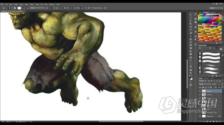
Task: Toggle lock transparent pixels in Layers panel
Action: (203, 87)
